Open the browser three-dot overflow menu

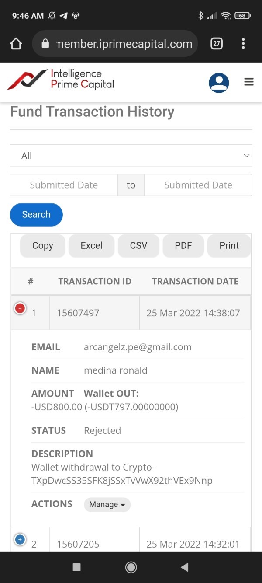tap(243, 44)
